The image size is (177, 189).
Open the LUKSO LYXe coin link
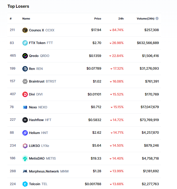pyautogui.click(x=39, y=146)
